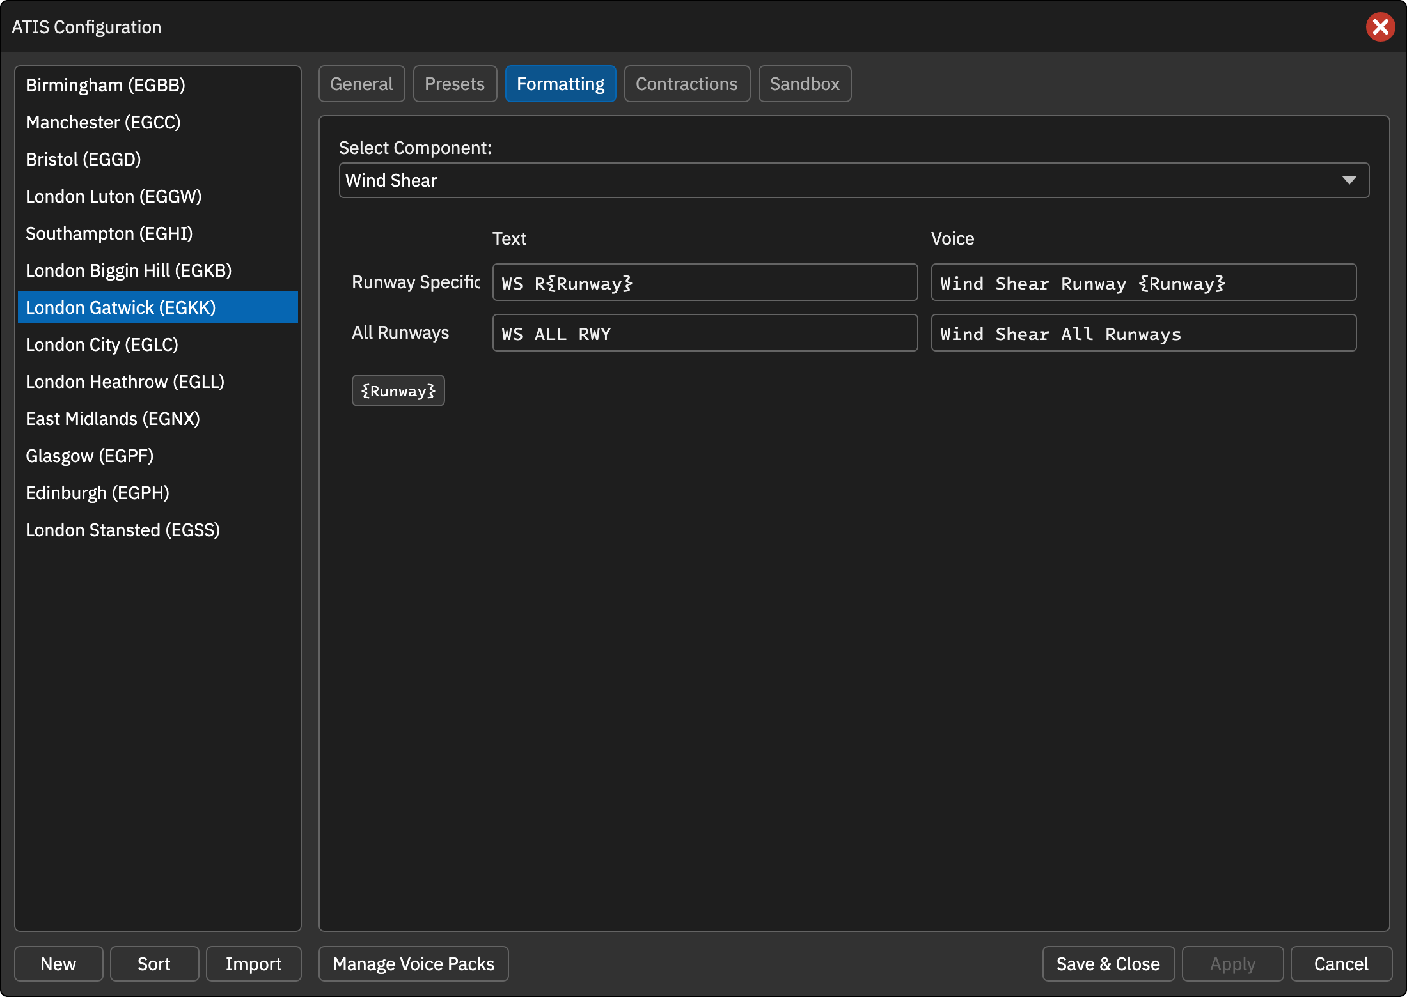Click the All Runways text field
This screenshot has width=1407, height=997.
[705, 333]
